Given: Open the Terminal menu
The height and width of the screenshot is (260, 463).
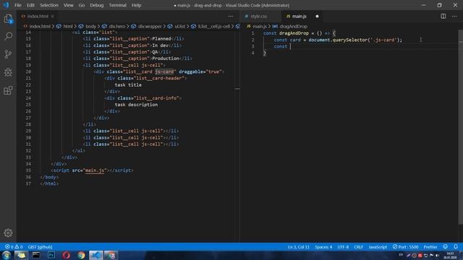Looking at the screenshot, I should (117, 5).
